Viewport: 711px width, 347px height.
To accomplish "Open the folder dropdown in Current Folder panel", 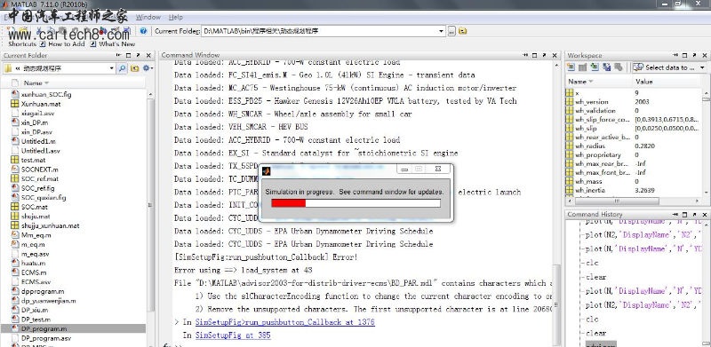I will [x=112, y=68].
